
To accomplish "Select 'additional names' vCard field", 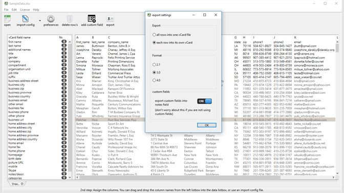I will click(19, 50).
